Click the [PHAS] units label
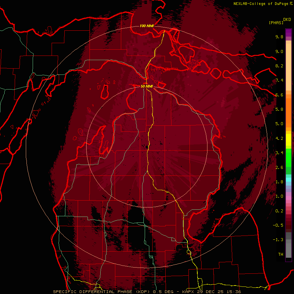This screenshot has height=294, width=294. click(x=276, y=23)
